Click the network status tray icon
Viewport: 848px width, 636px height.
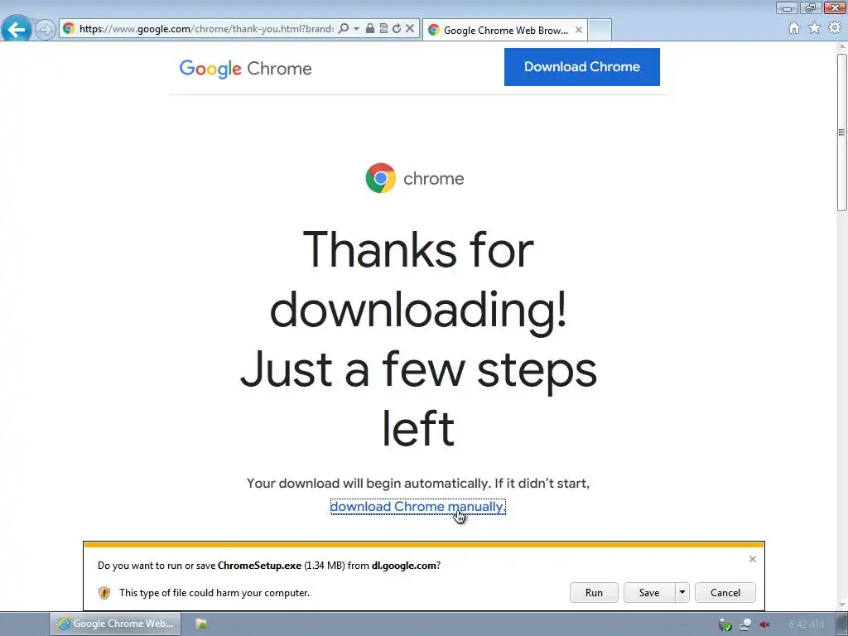coord(745,624)
